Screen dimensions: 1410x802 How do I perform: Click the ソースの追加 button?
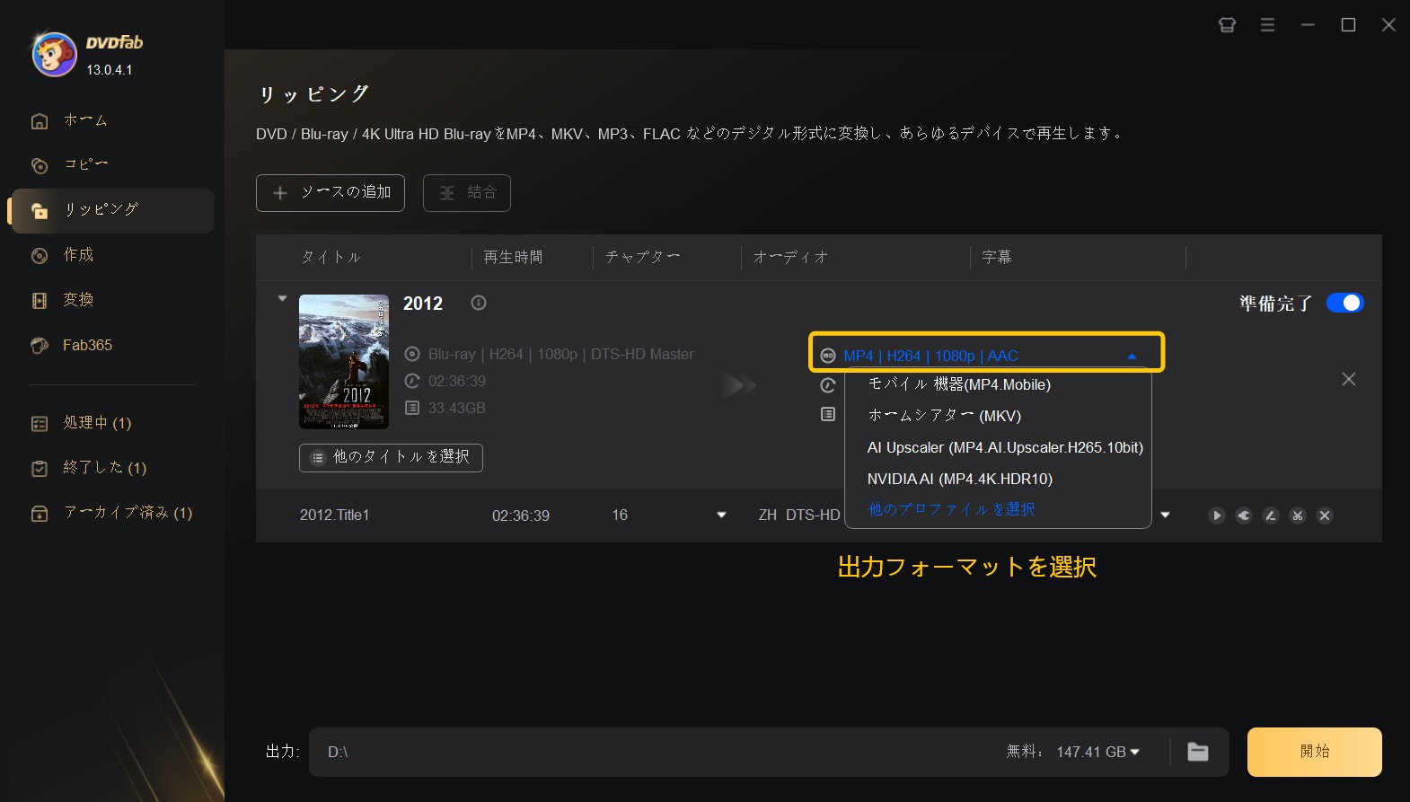tap(330, 193)
